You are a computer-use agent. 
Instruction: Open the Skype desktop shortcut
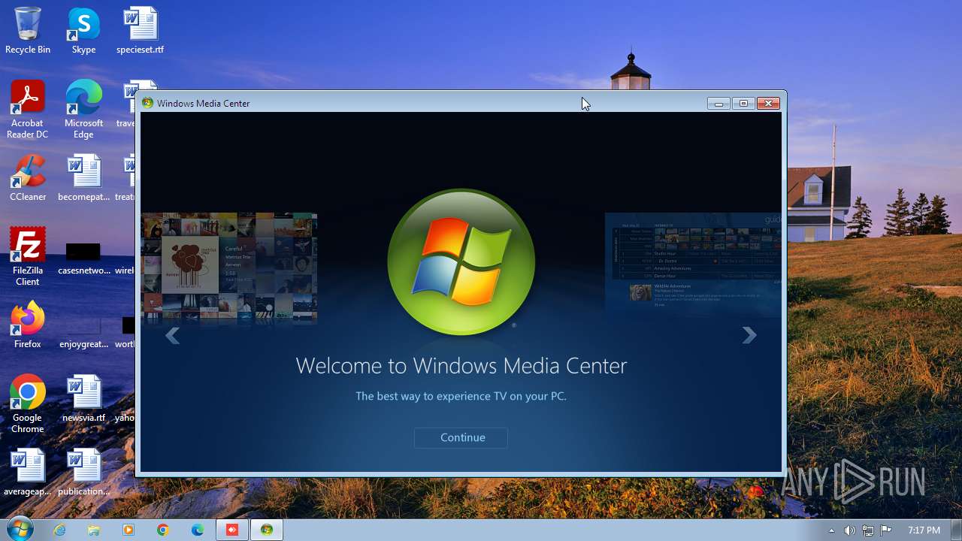point(83,31)
